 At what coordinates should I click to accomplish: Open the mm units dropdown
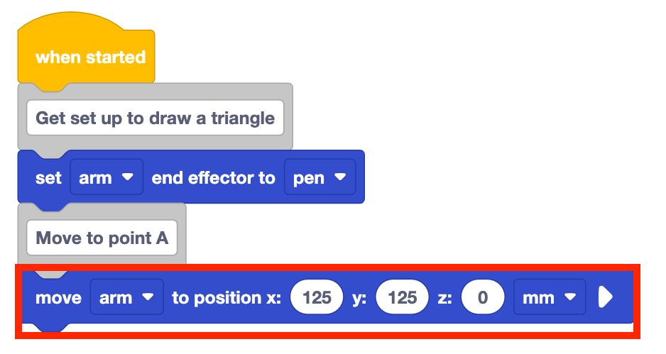click(549, 298)
